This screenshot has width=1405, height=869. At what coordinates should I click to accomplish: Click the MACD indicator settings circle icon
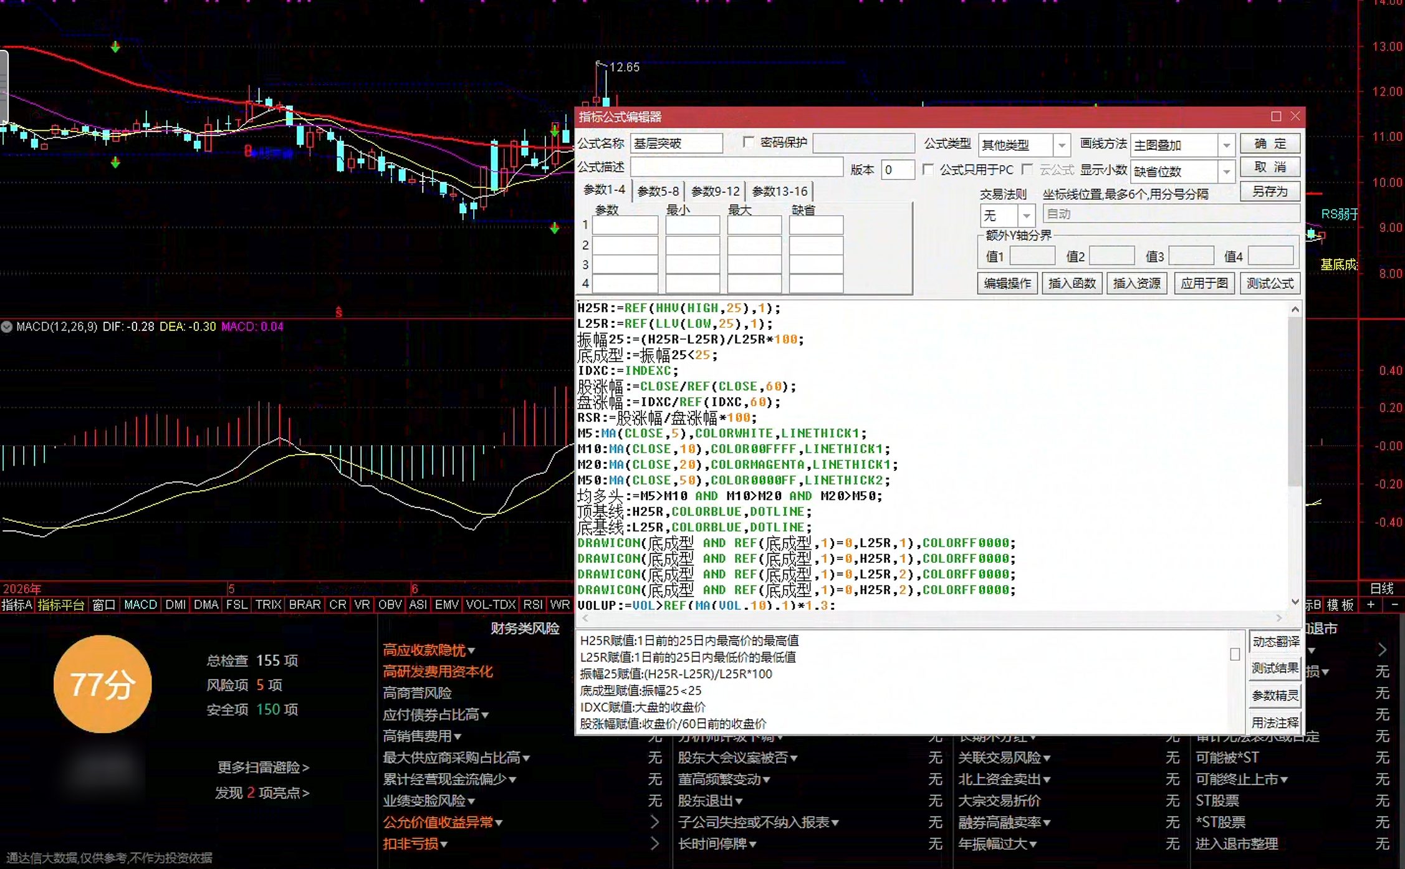7,327
